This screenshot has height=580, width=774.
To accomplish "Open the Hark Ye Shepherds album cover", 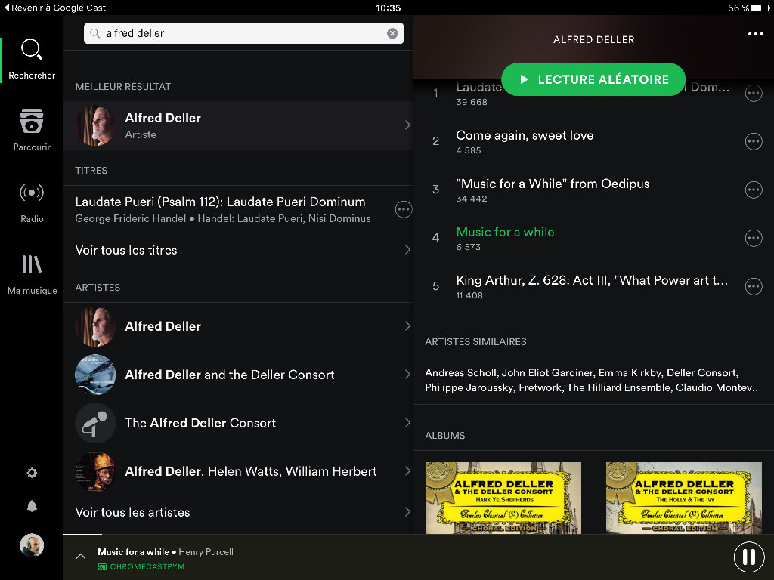I will coord(503,498).
